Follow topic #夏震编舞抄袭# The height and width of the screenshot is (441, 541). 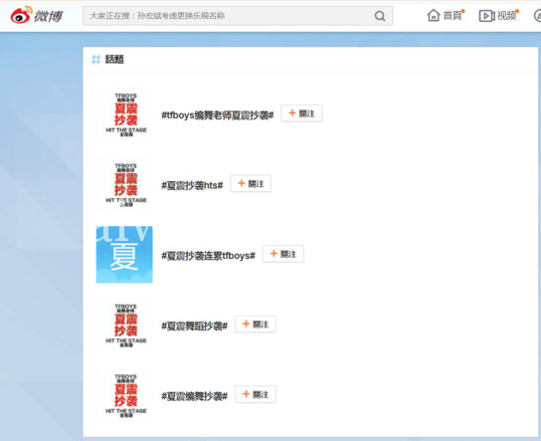(256, 394)
